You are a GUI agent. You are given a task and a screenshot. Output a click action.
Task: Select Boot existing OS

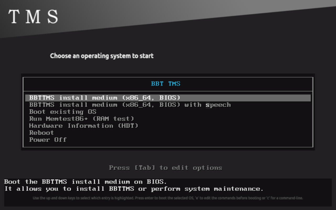click(x=63, y=112)
